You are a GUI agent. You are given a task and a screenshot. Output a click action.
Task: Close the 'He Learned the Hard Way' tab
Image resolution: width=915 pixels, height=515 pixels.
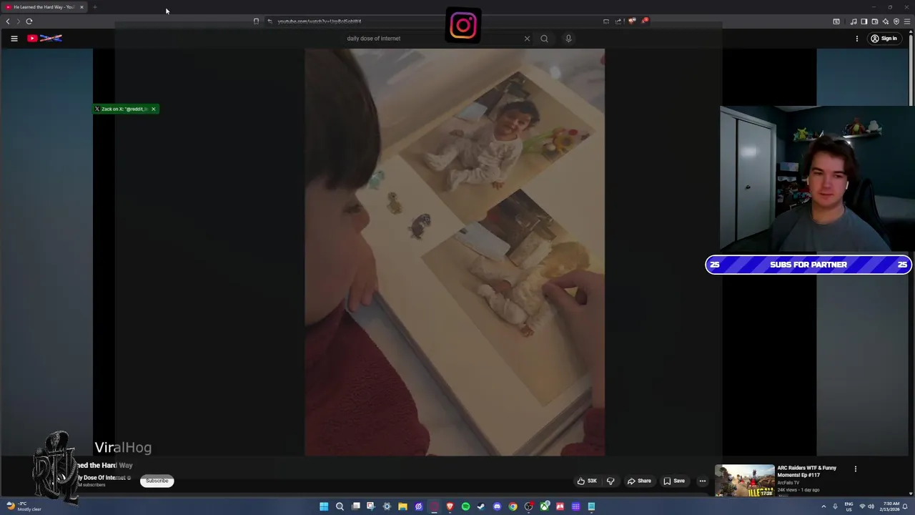81,7
